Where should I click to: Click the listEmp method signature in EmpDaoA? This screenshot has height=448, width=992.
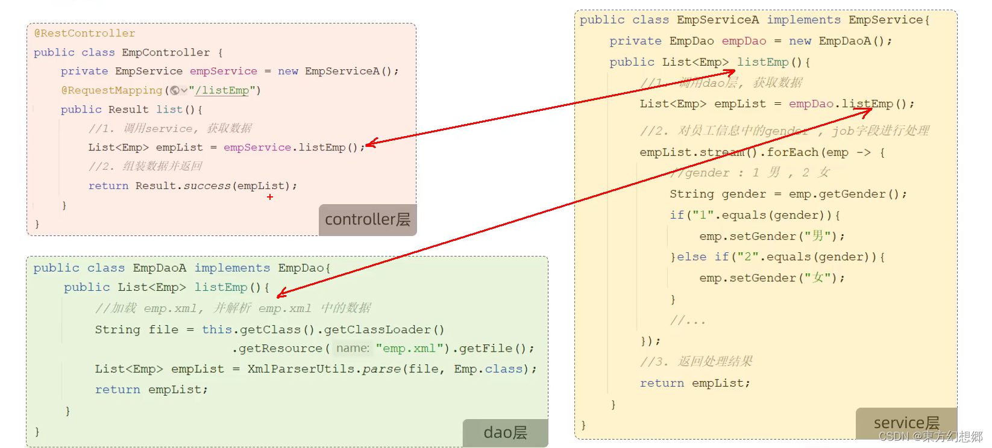coord(166,287)
